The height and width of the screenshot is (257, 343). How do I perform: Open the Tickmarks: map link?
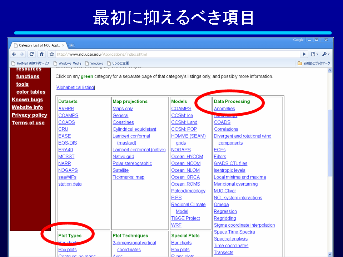128,177
